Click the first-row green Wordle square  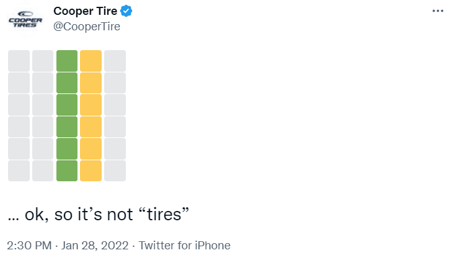click(x=67, y=61)
